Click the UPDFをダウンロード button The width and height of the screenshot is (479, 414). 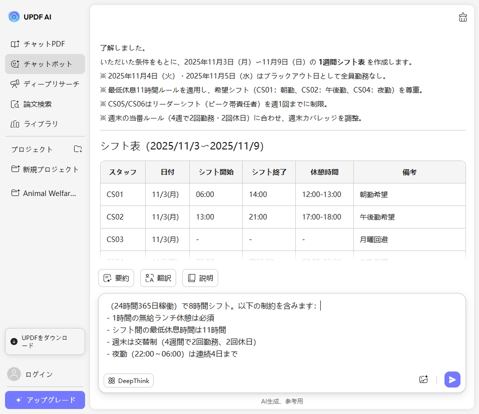click(x=45, y=341)
